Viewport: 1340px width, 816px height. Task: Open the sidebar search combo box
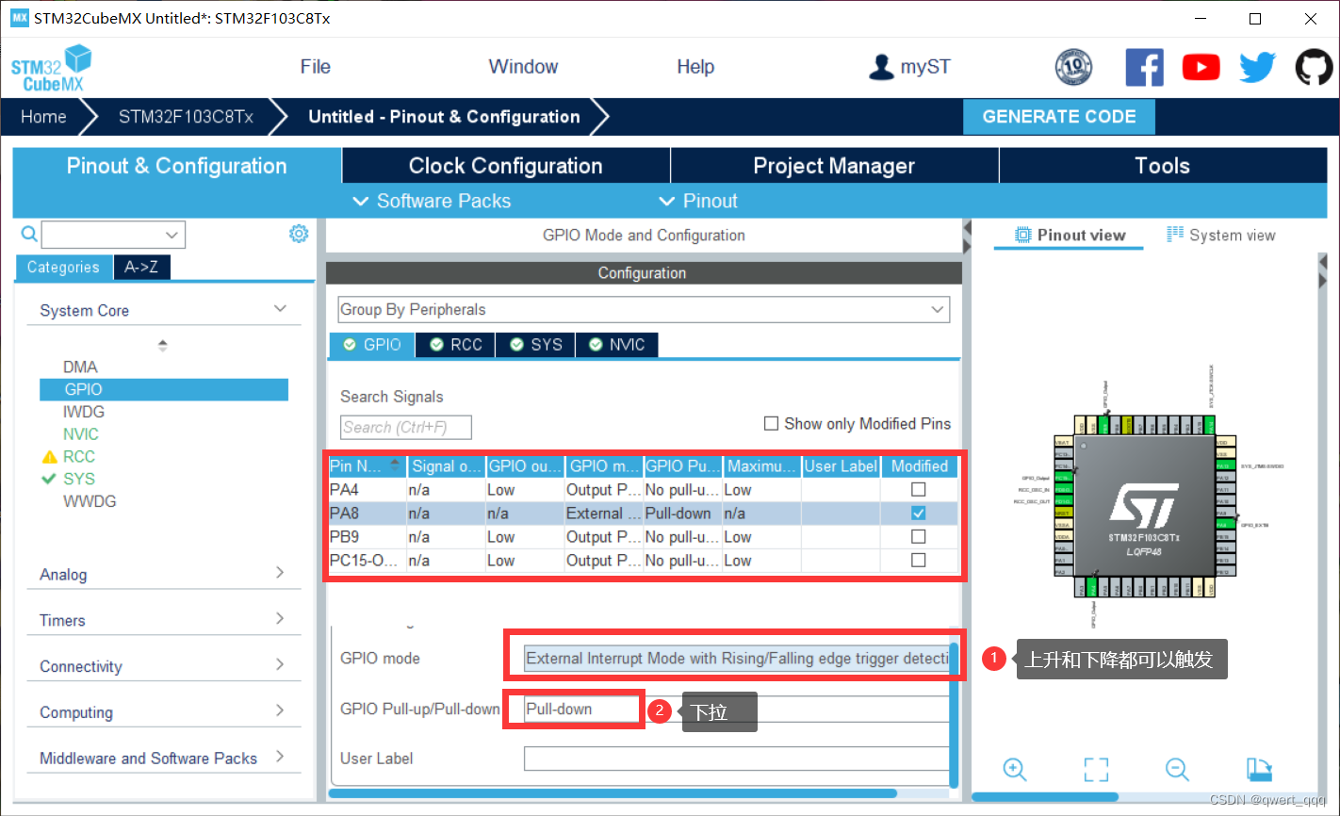[113, 235]
